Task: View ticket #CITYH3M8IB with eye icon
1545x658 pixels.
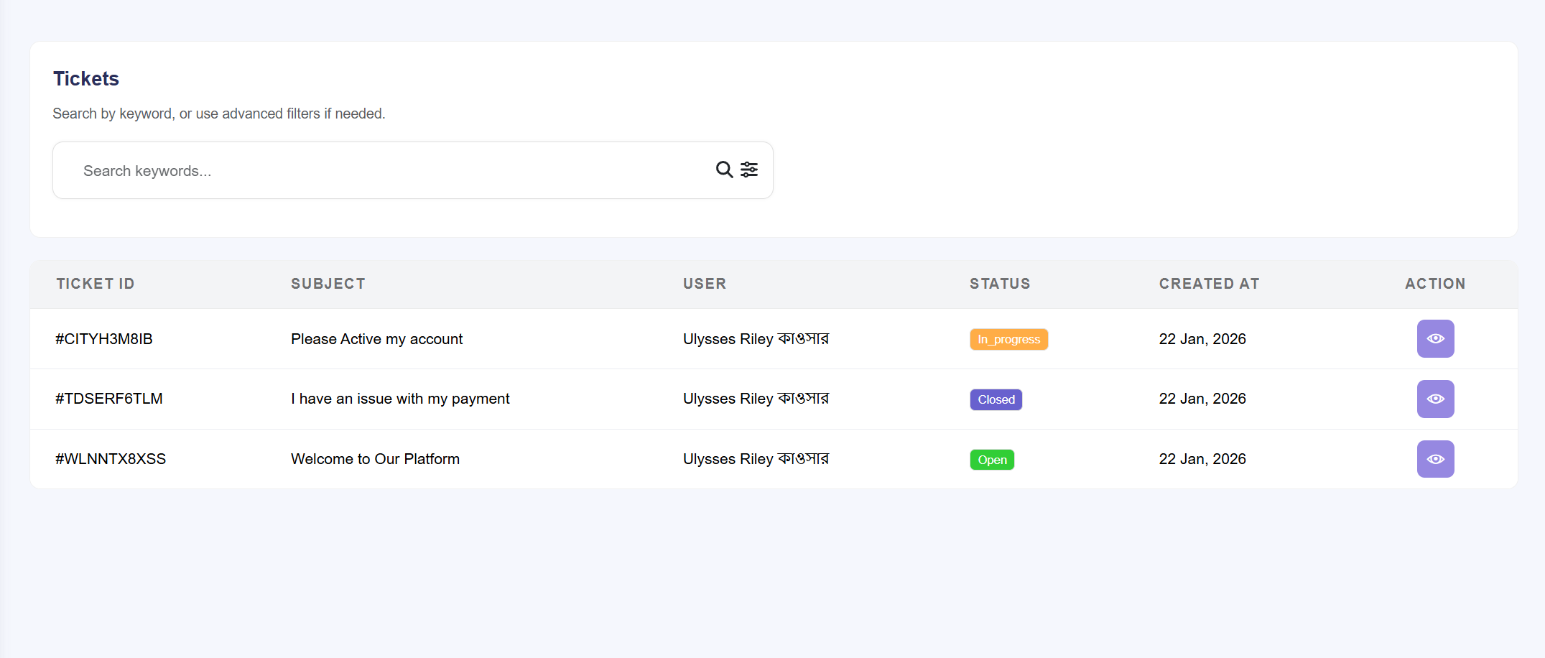Action: pos(1435,338)
